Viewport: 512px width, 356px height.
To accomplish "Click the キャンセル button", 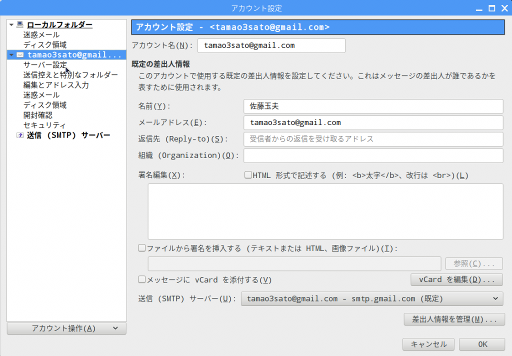I will pos(428,344).
